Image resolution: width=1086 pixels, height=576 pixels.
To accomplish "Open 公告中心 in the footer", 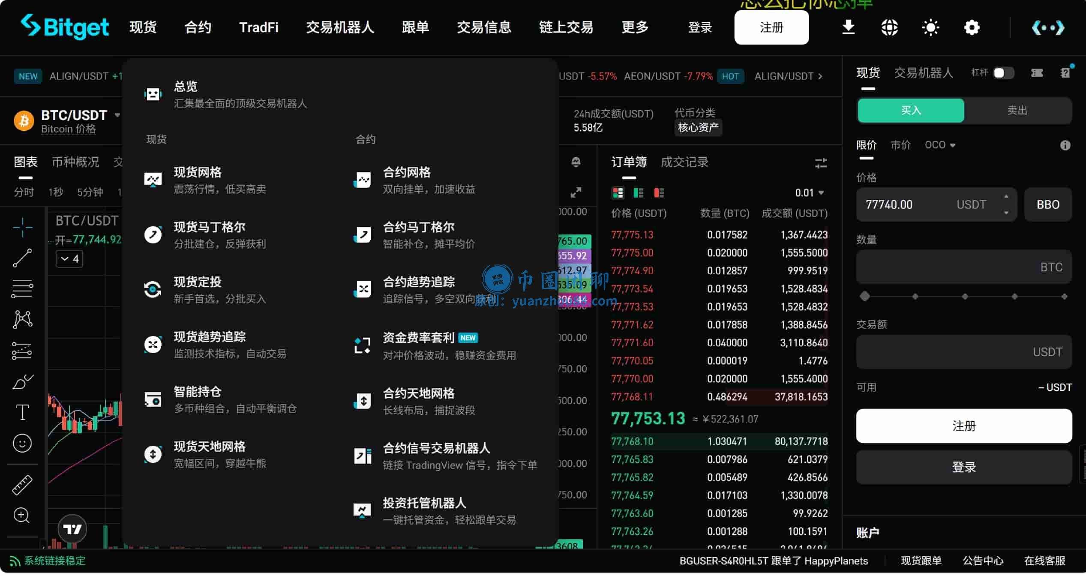I will pos(983,561).
